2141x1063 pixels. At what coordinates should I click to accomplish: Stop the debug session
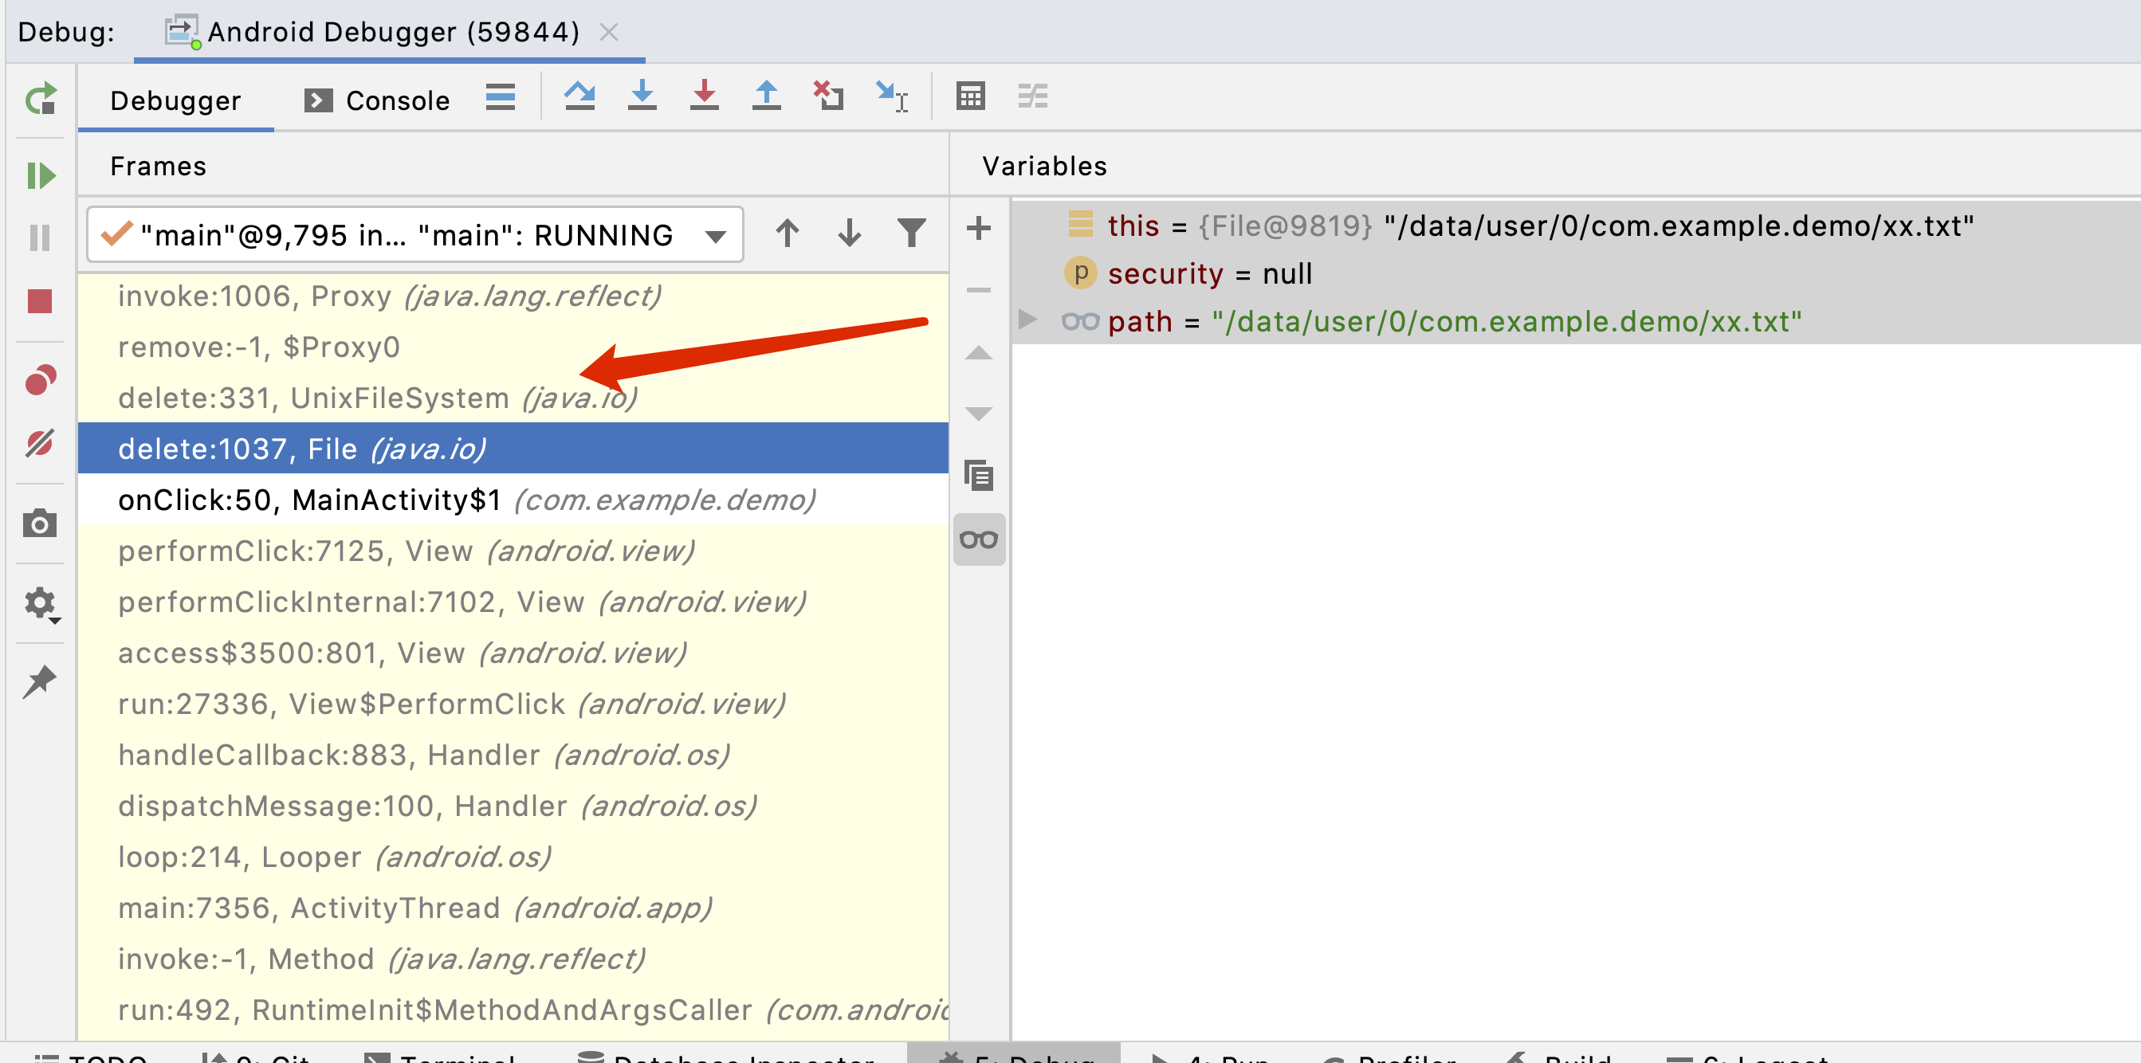(40, 301)
